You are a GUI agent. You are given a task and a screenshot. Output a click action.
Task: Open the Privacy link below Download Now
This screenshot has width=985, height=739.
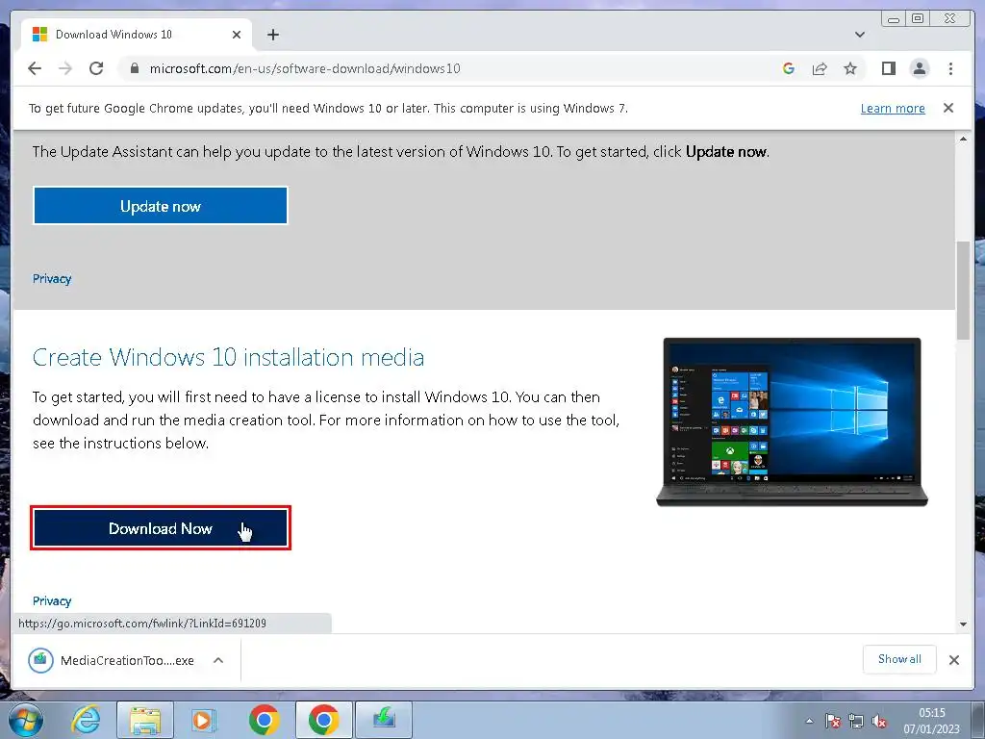52,600
